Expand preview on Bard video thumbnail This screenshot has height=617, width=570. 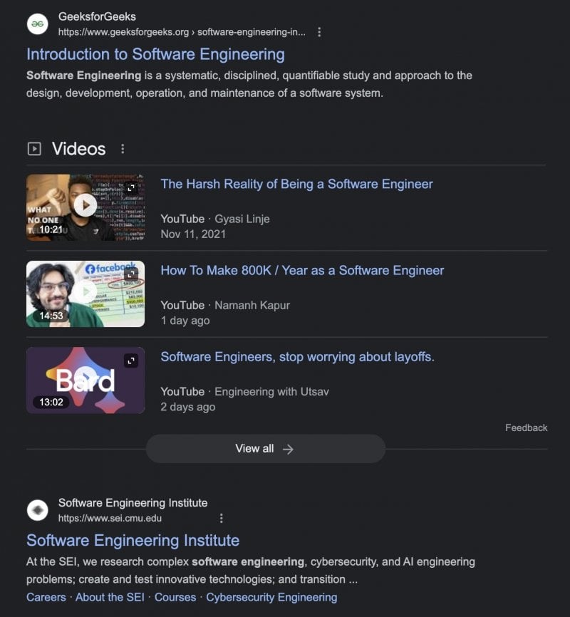click(x=131, y=361)
